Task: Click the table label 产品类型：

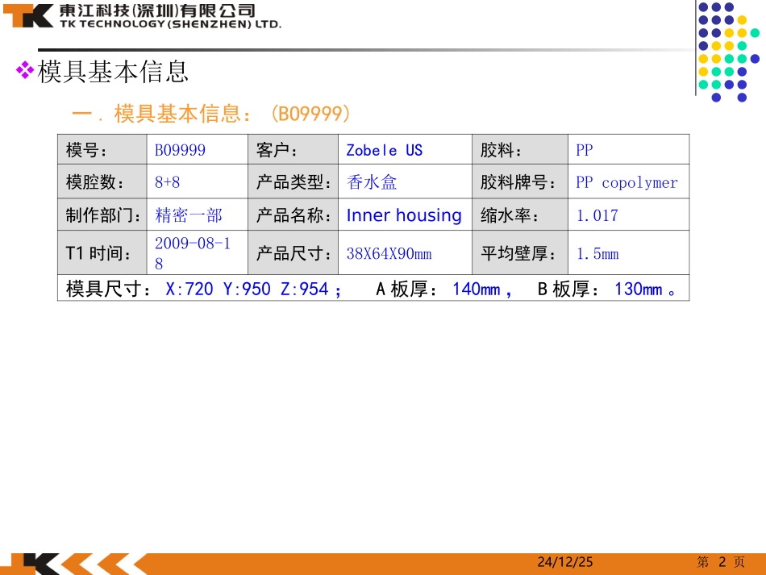Action: pyautogui.click(x=293, y=182)
